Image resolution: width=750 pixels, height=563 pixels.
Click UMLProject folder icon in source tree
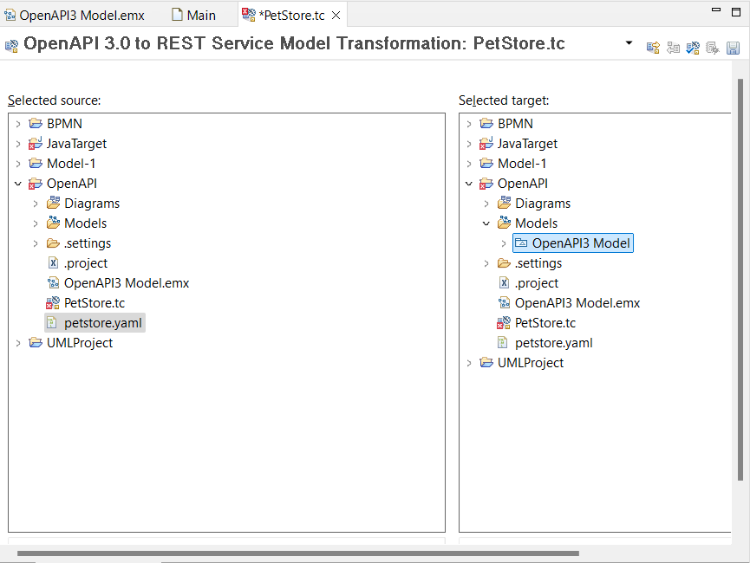[36, 343]
